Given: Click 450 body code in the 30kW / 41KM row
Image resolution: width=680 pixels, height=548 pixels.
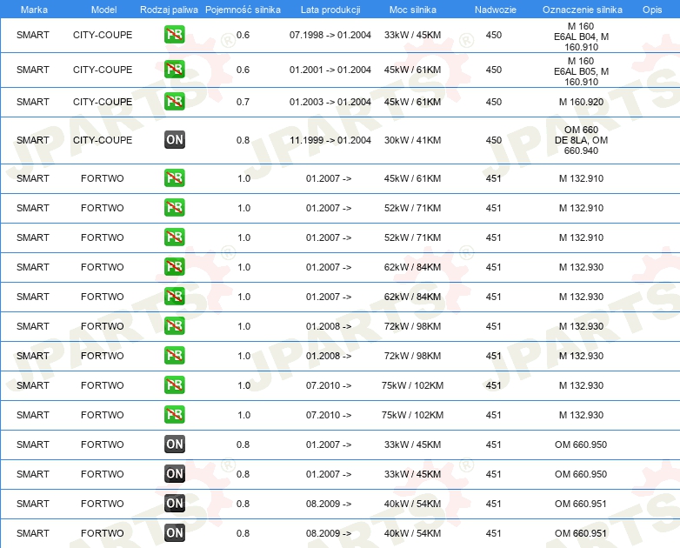Looking at the screenshot, I should tap(494, 140).
